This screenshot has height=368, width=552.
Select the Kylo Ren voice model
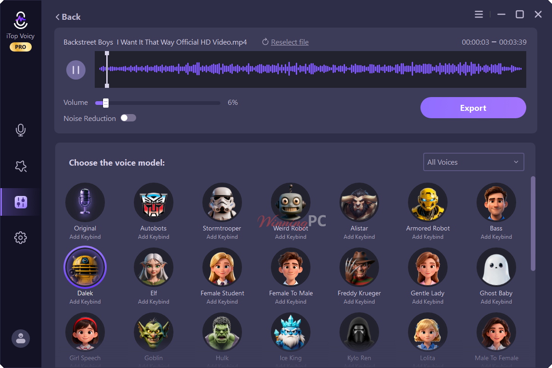point(359,332)
